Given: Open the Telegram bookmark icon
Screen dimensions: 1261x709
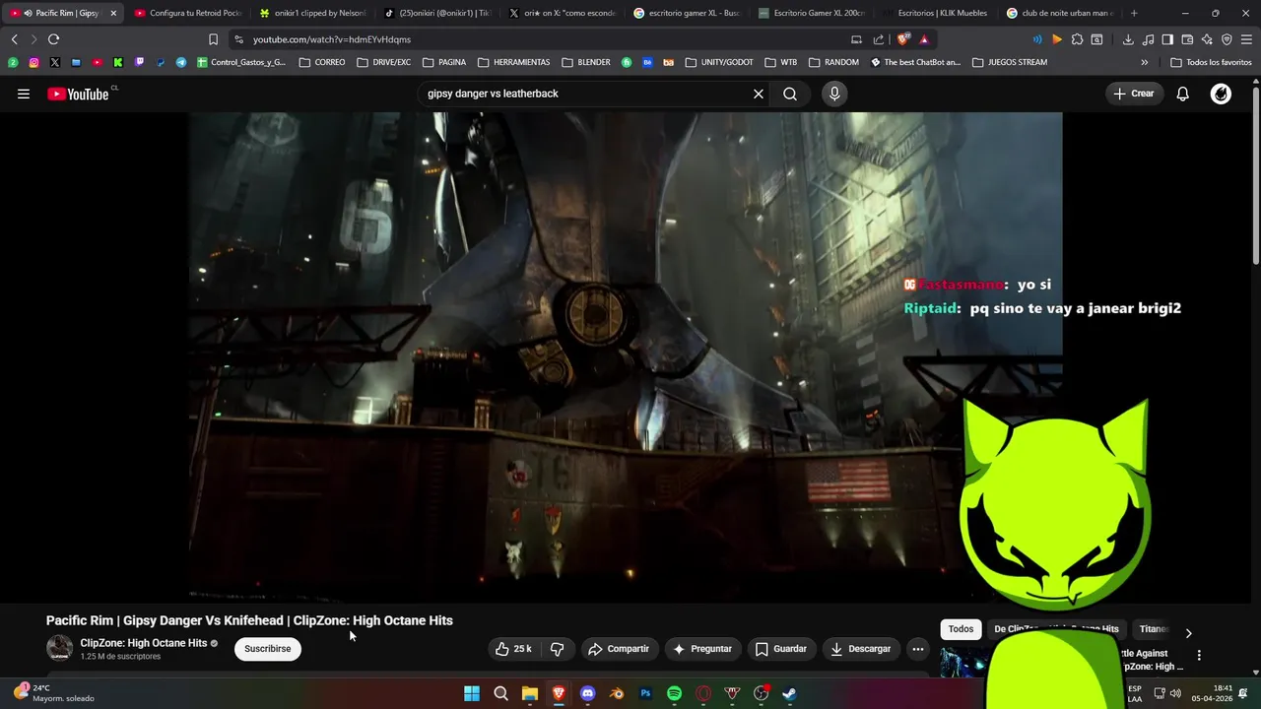Looking at the screenshot, I should click(181, 62).
